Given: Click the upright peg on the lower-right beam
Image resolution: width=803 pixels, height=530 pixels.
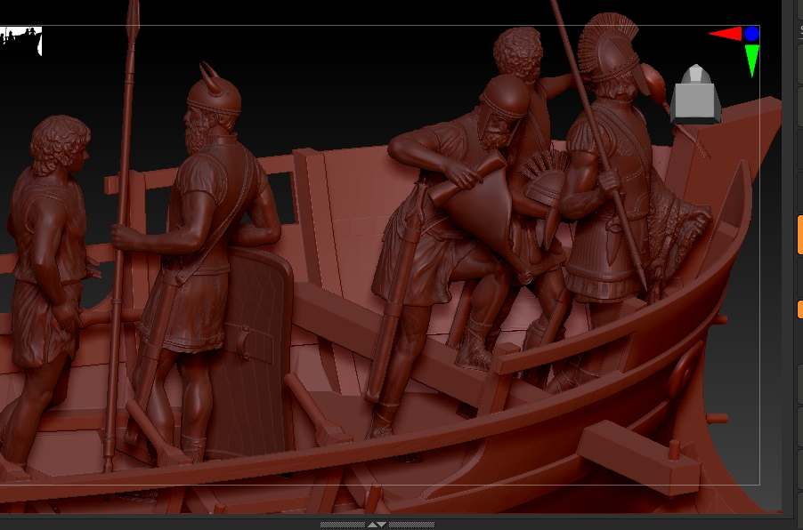Looking at the screenshot, I should point(676,450).
